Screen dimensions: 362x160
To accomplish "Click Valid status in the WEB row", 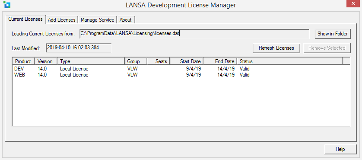I will 245,75.
